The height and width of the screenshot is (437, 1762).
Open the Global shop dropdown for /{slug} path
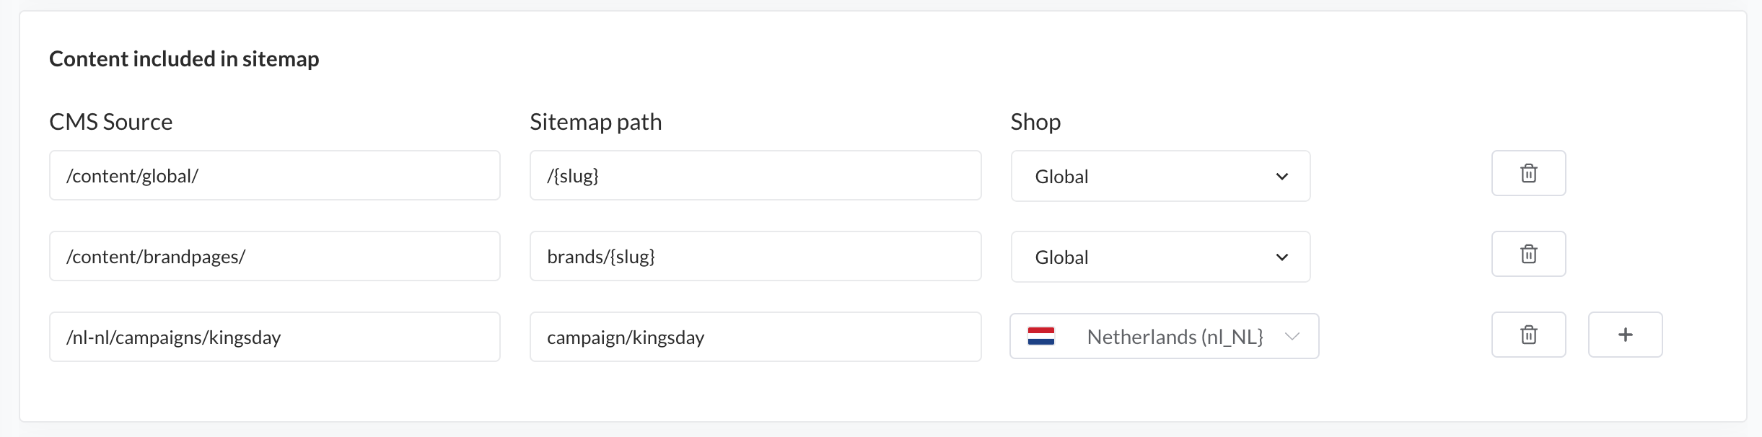click(x=1160, y=176)
